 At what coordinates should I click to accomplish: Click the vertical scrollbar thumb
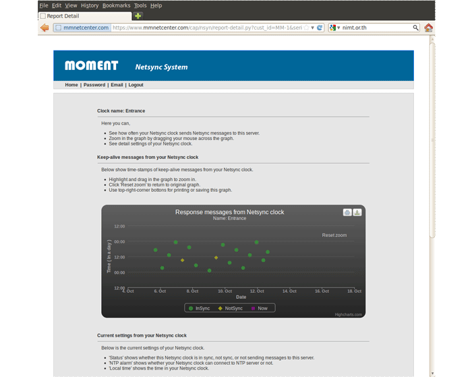pos(432,140)
